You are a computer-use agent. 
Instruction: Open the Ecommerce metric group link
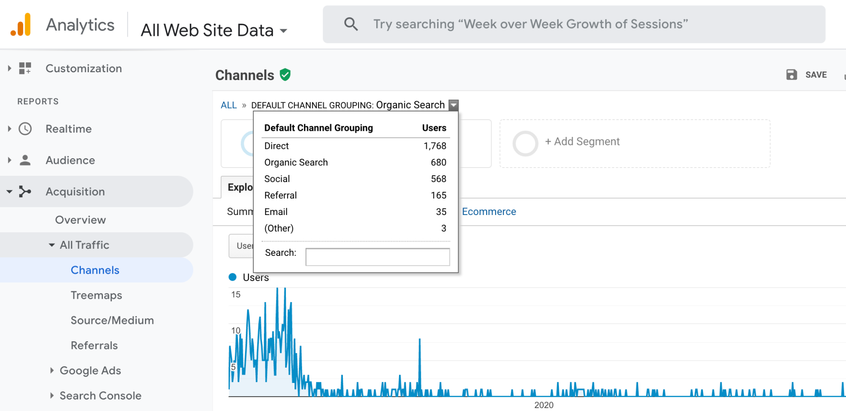pos(489,212)
